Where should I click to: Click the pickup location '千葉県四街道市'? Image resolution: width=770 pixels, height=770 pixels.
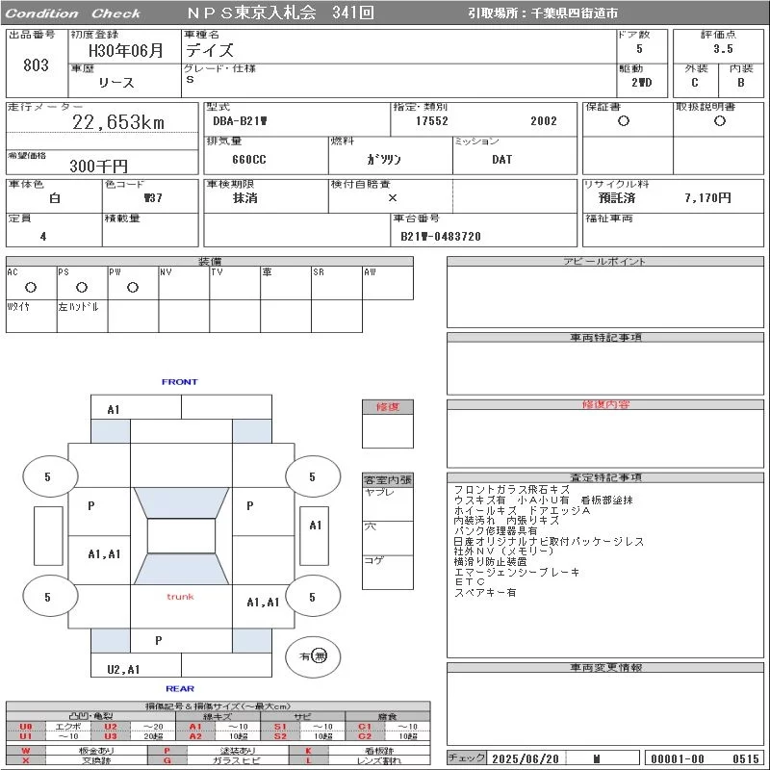574,13
